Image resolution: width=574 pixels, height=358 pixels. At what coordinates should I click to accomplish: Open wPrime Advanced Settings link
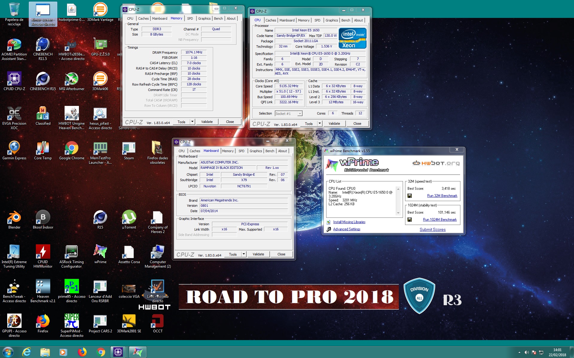point(346,229)
